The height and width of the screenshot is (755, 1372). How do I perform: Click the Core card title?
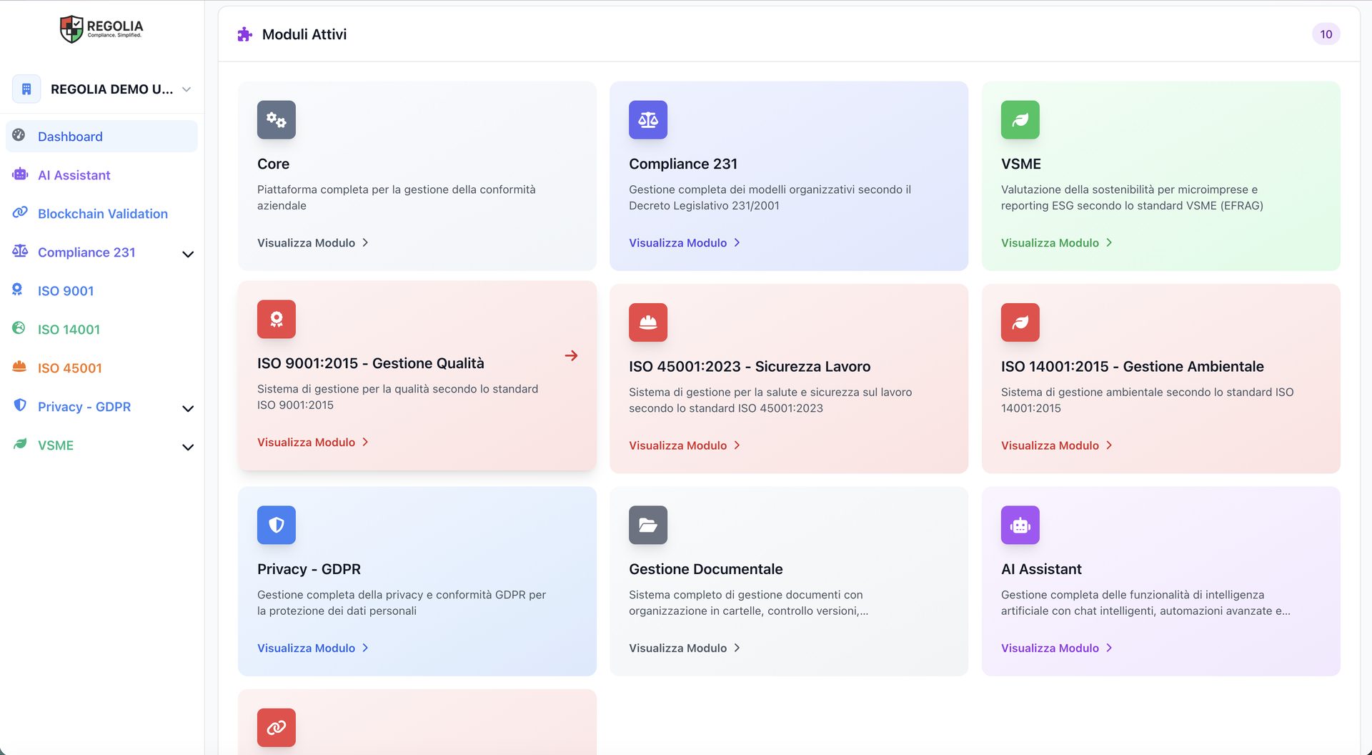pyautogui.click(x=274, y=164)
